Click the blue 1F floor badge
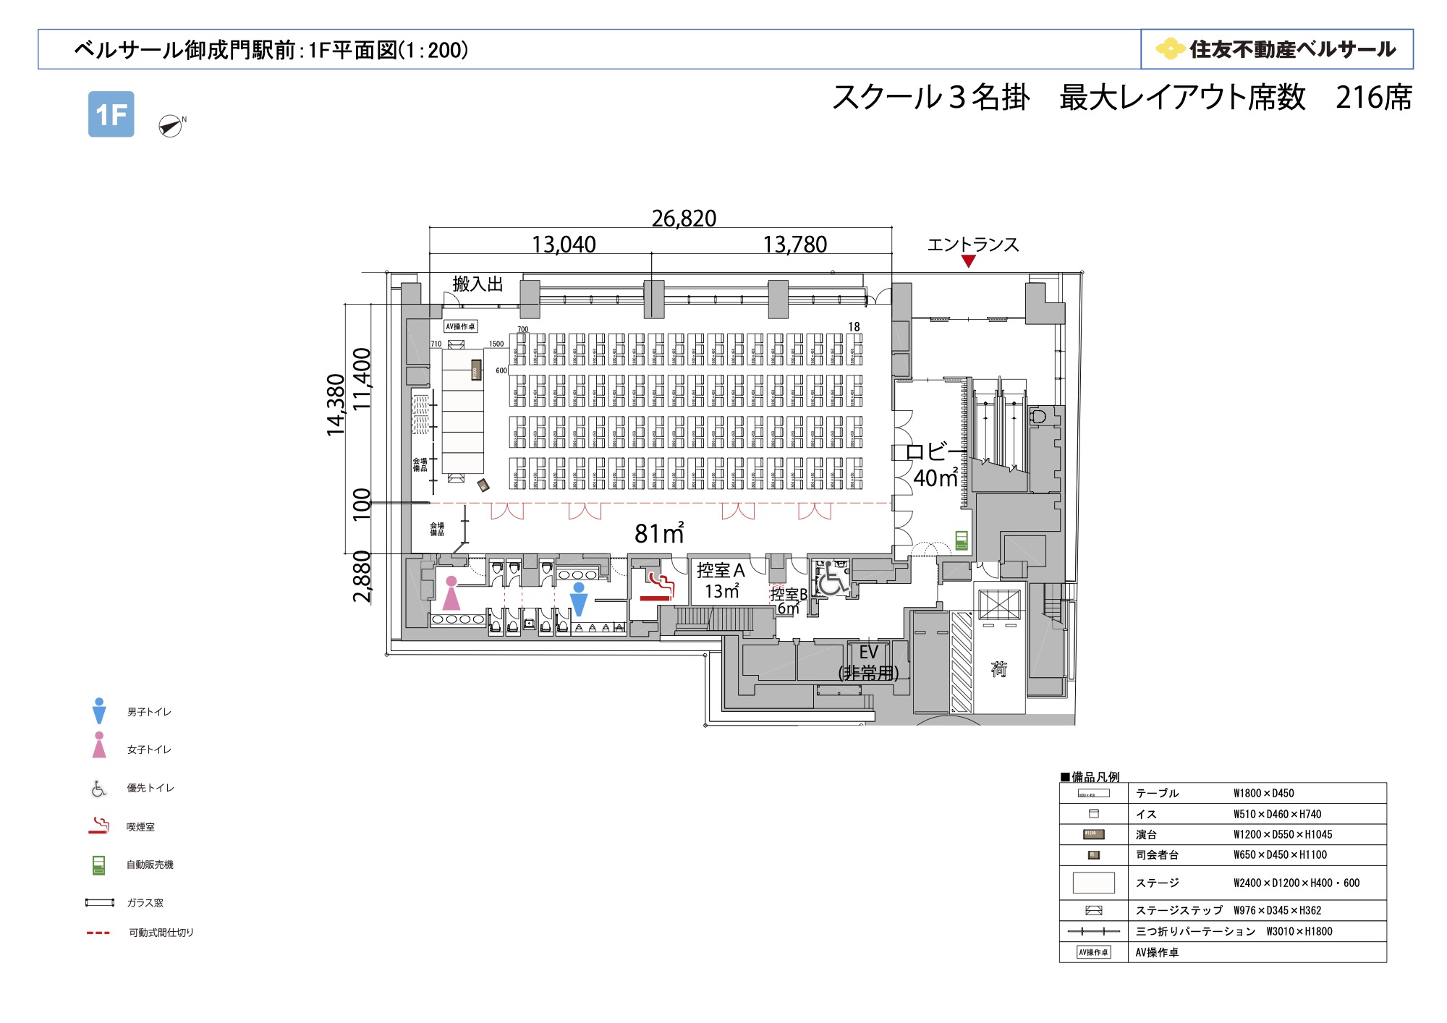Viewport: 1447px width, 1023px height. click(111, 114)
